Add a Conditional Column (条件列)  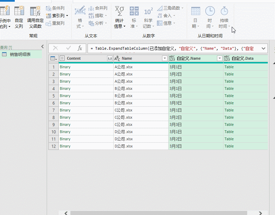pos(55,8)
